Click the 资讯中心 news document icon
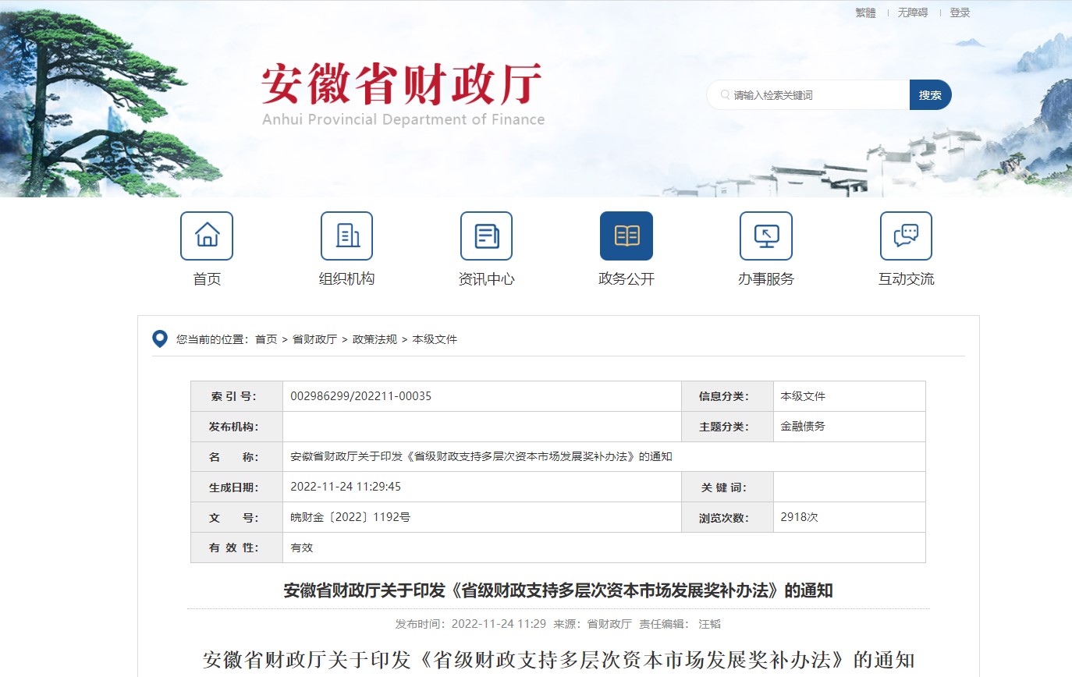Viewport: 1072px width, 677px height. pyautogui.click(x=486, y=236)
